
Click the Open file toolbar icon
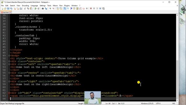point(5,8)
